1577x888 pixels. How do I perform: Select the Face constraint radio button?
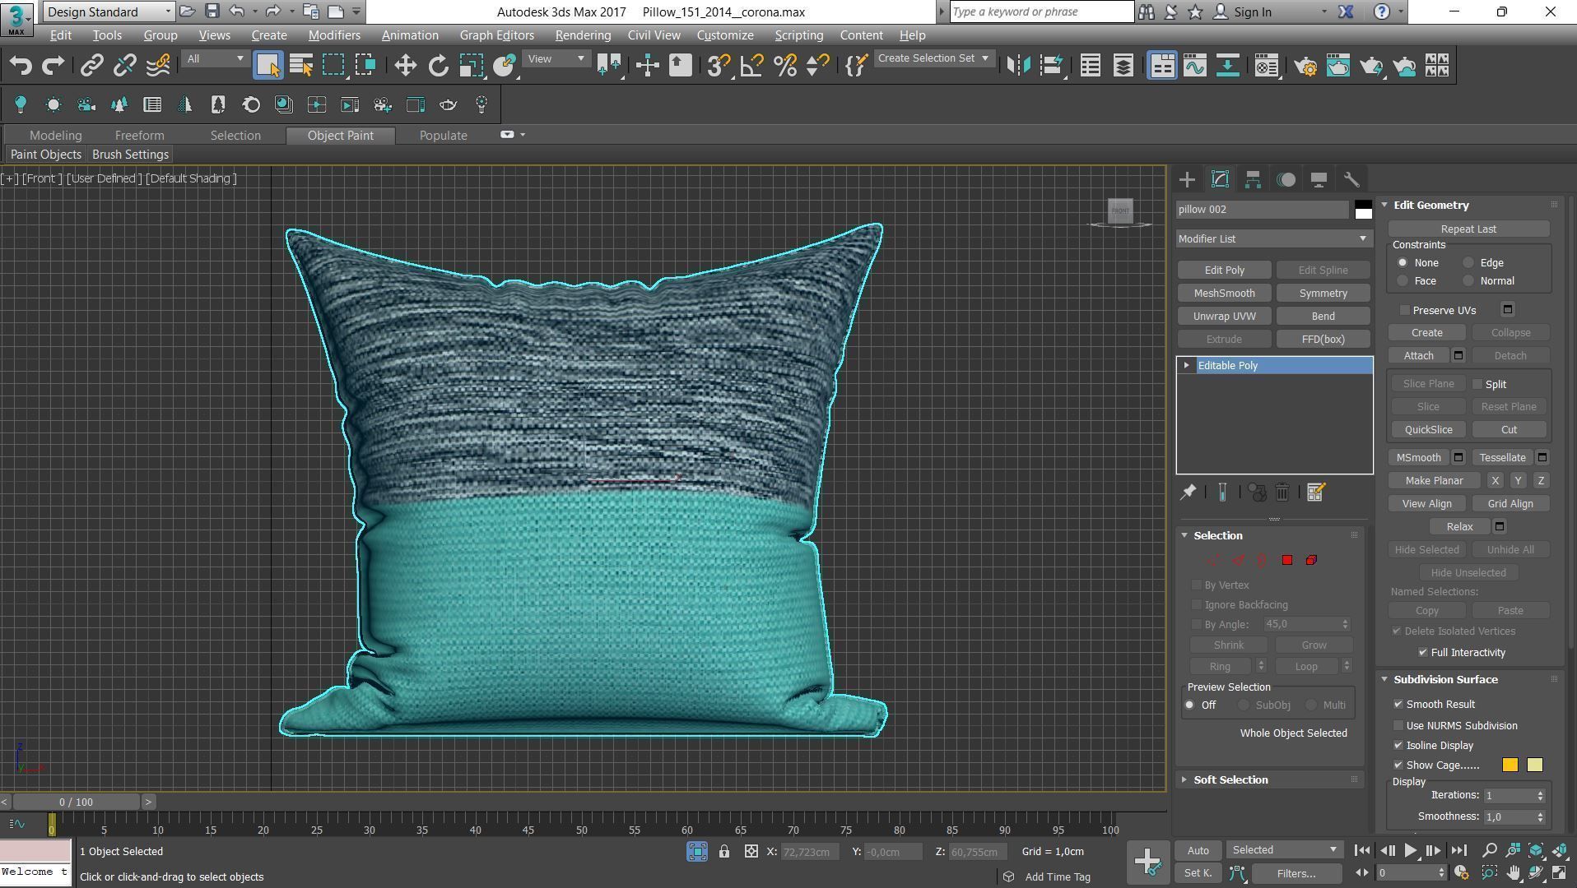[1403, 281]
